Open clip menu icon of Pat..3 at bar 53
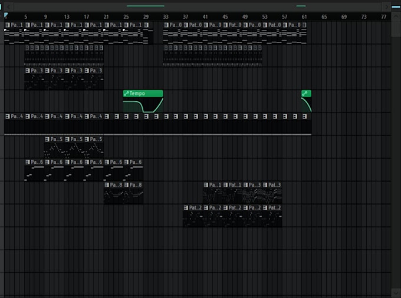The height and width of the screenshot is (298, 401). click(x=265, y=185)
